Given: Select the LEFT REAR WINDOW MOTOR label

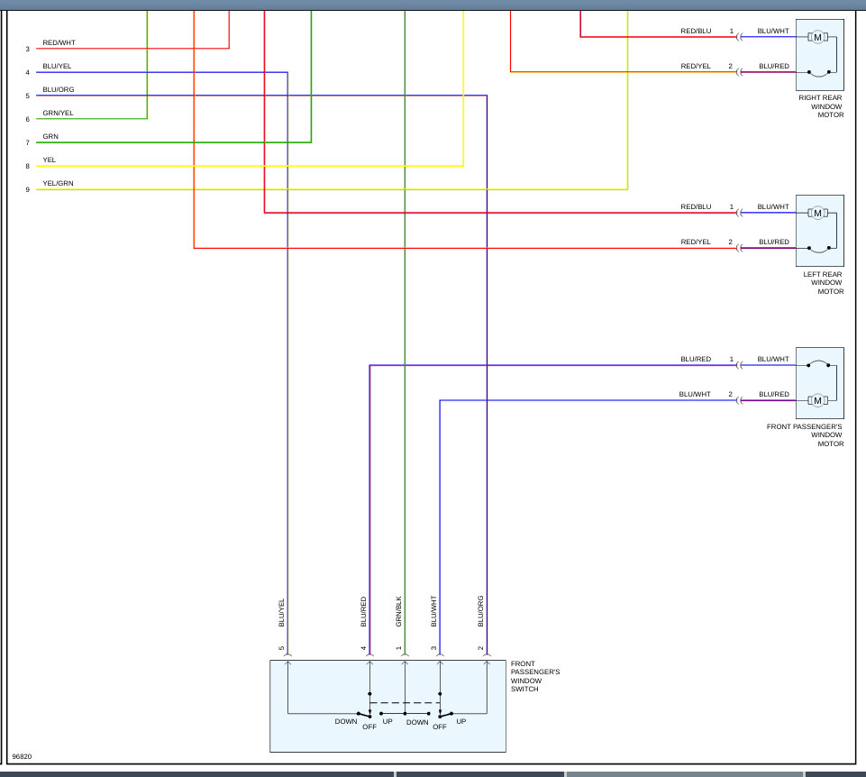Looking at the screenshot, I should point(823,282).
